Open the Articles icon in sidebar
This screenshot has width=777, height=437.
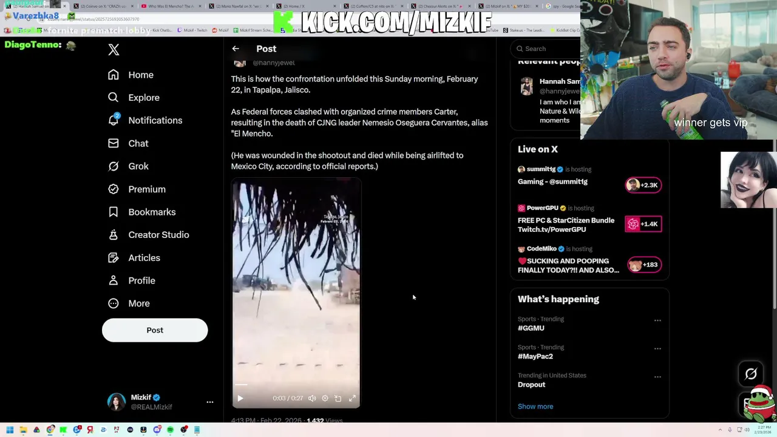click(x=114, y=257)
